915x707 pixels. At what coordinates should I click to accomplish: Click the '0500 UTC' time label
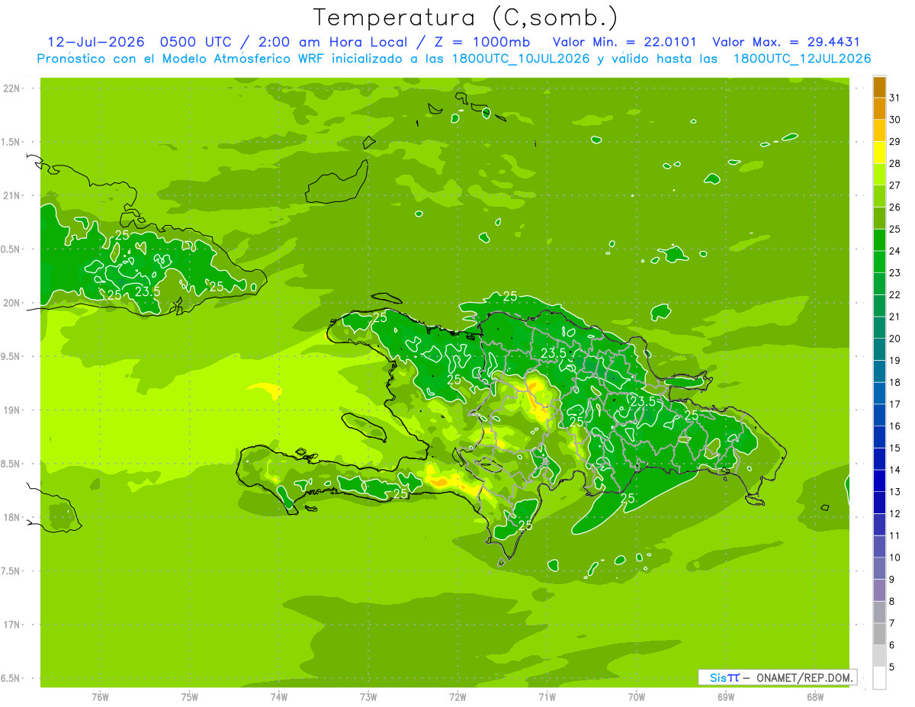pos(194,42)
